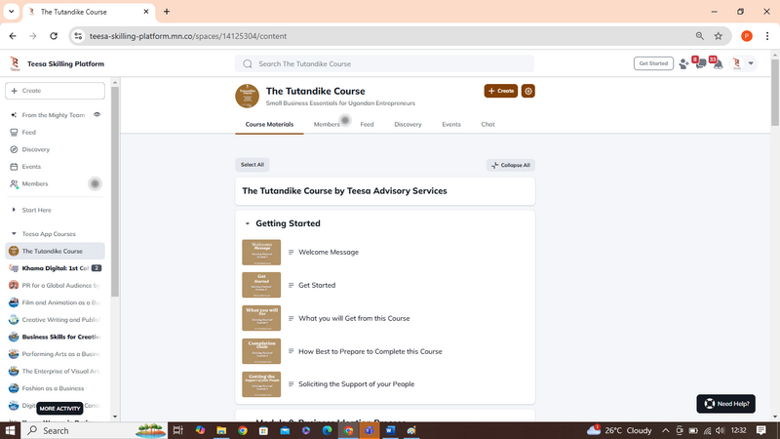Click in Search The Tutandike Course field
Viewport: 780px width, 439px height.
(x=384, y=63)
